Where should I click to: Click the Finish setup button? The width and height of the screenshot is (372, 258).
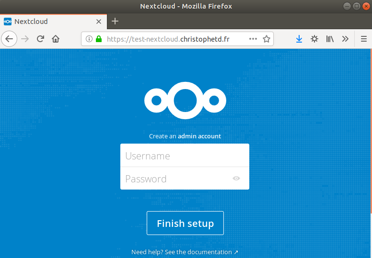click(x=185, y=223)
